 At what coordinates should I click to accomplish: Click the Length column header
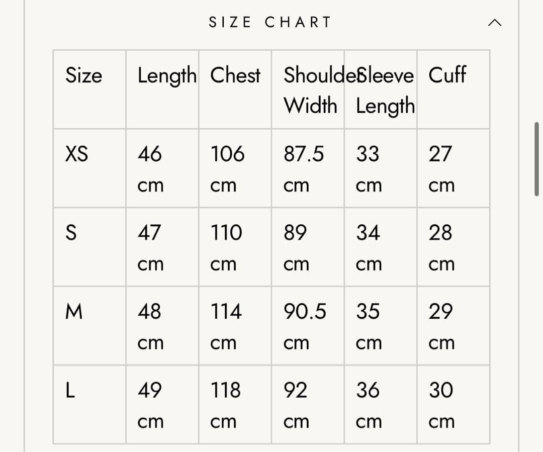[x=167, y=76]
